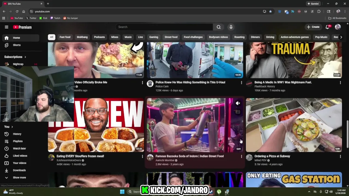Viewport: 349px width, 196px height.
Task: Click the search magnifier button
Action: point(219,27)
